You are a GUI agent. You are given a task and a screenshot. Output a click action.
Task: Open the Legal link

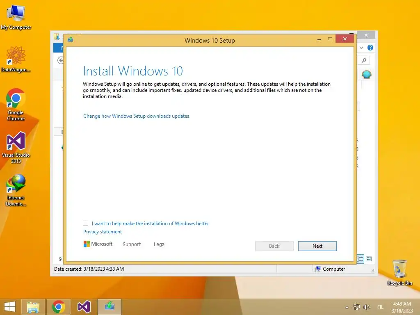click(160, 244)
